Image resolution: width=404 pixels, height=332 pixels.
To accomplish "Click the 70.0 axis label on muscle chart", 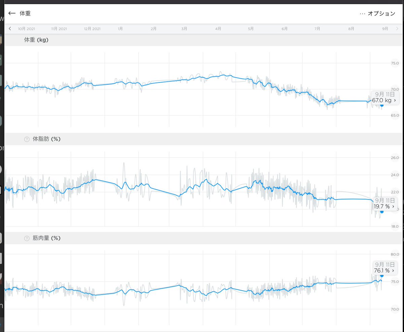I will tap(395, 309).
